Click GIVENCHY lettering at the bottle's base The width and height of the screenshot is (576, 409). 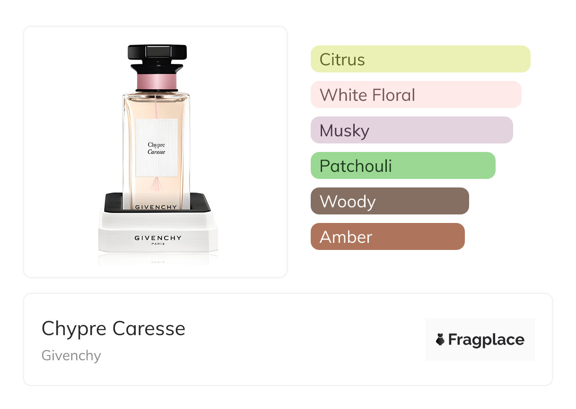coord(156,207)
